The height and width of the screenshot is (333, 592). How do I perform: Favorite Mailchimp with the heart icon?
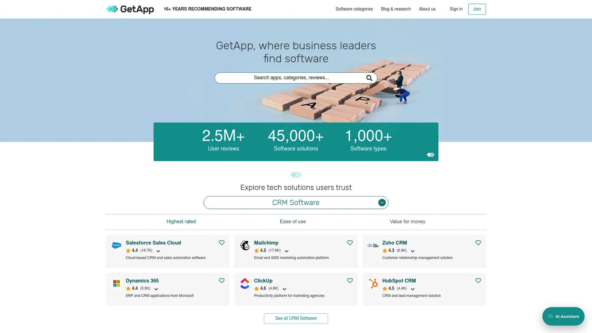[350, 243]
